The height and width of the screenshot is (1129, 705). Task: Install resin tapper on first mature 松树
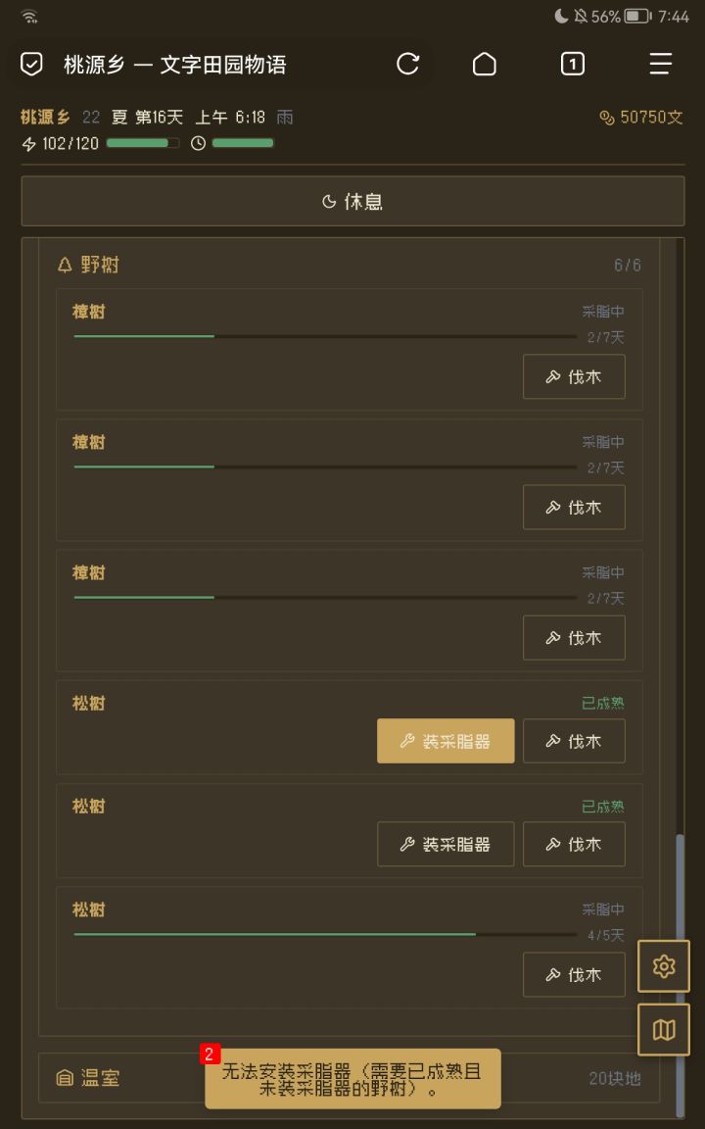(446, 741)
